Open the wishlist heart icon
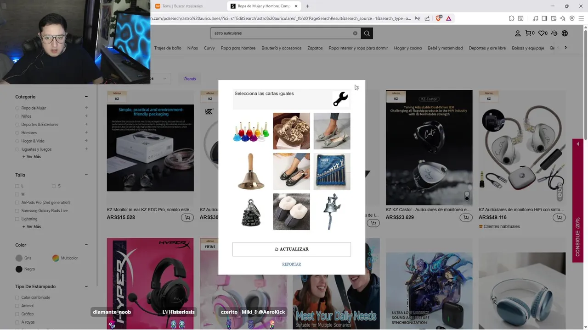This screenshot has width=588, height=330. point(543,33)
